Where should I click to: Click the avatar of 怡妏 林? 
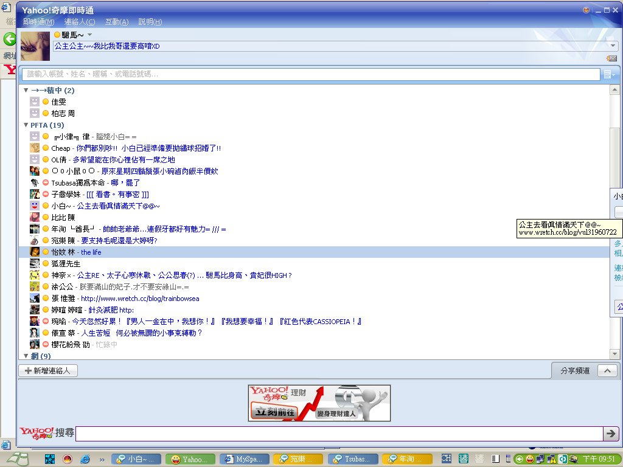35,252
